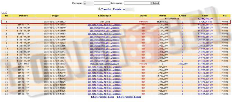Click the Debet column header

coord(162,16)
